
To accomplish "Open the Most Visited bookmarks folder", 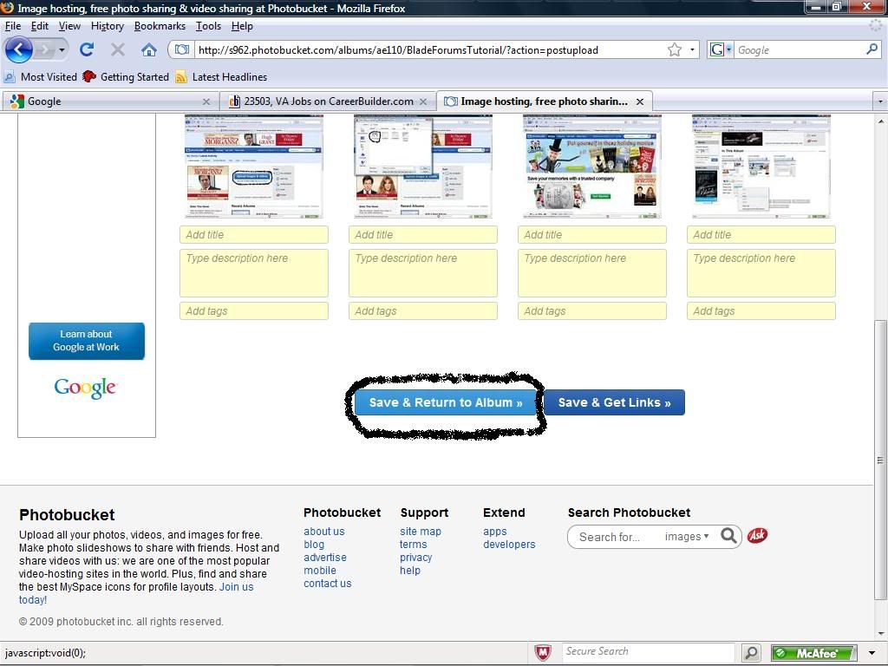I will tap(41, 77).
